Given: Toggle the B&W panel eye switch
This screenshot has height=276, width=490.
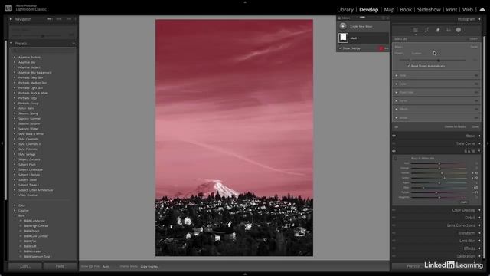Looking at the screenshot, I should [394, 151].
